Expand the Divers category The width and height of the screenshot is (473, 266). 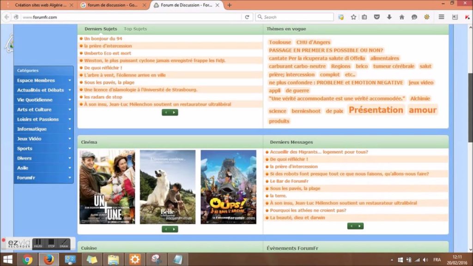click(44, 158)
